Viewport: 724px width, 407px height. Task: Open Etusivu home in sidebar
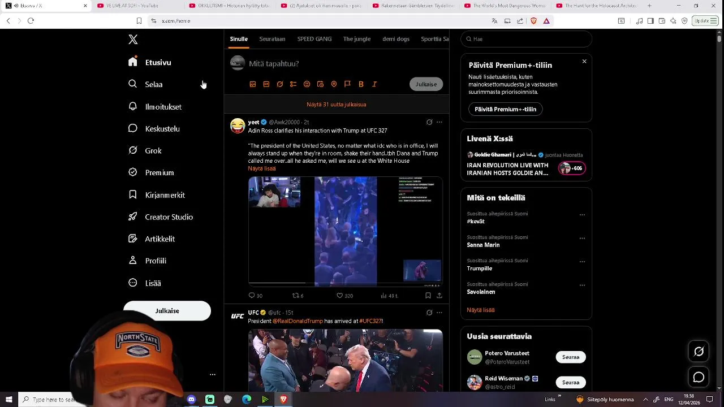(150, 62)
